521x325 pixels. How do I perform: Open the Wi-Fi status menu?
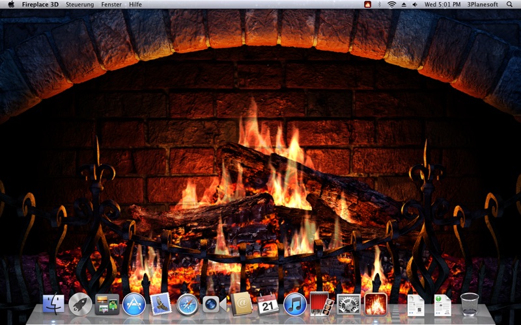pyautogui.click(x=392, y=5)
